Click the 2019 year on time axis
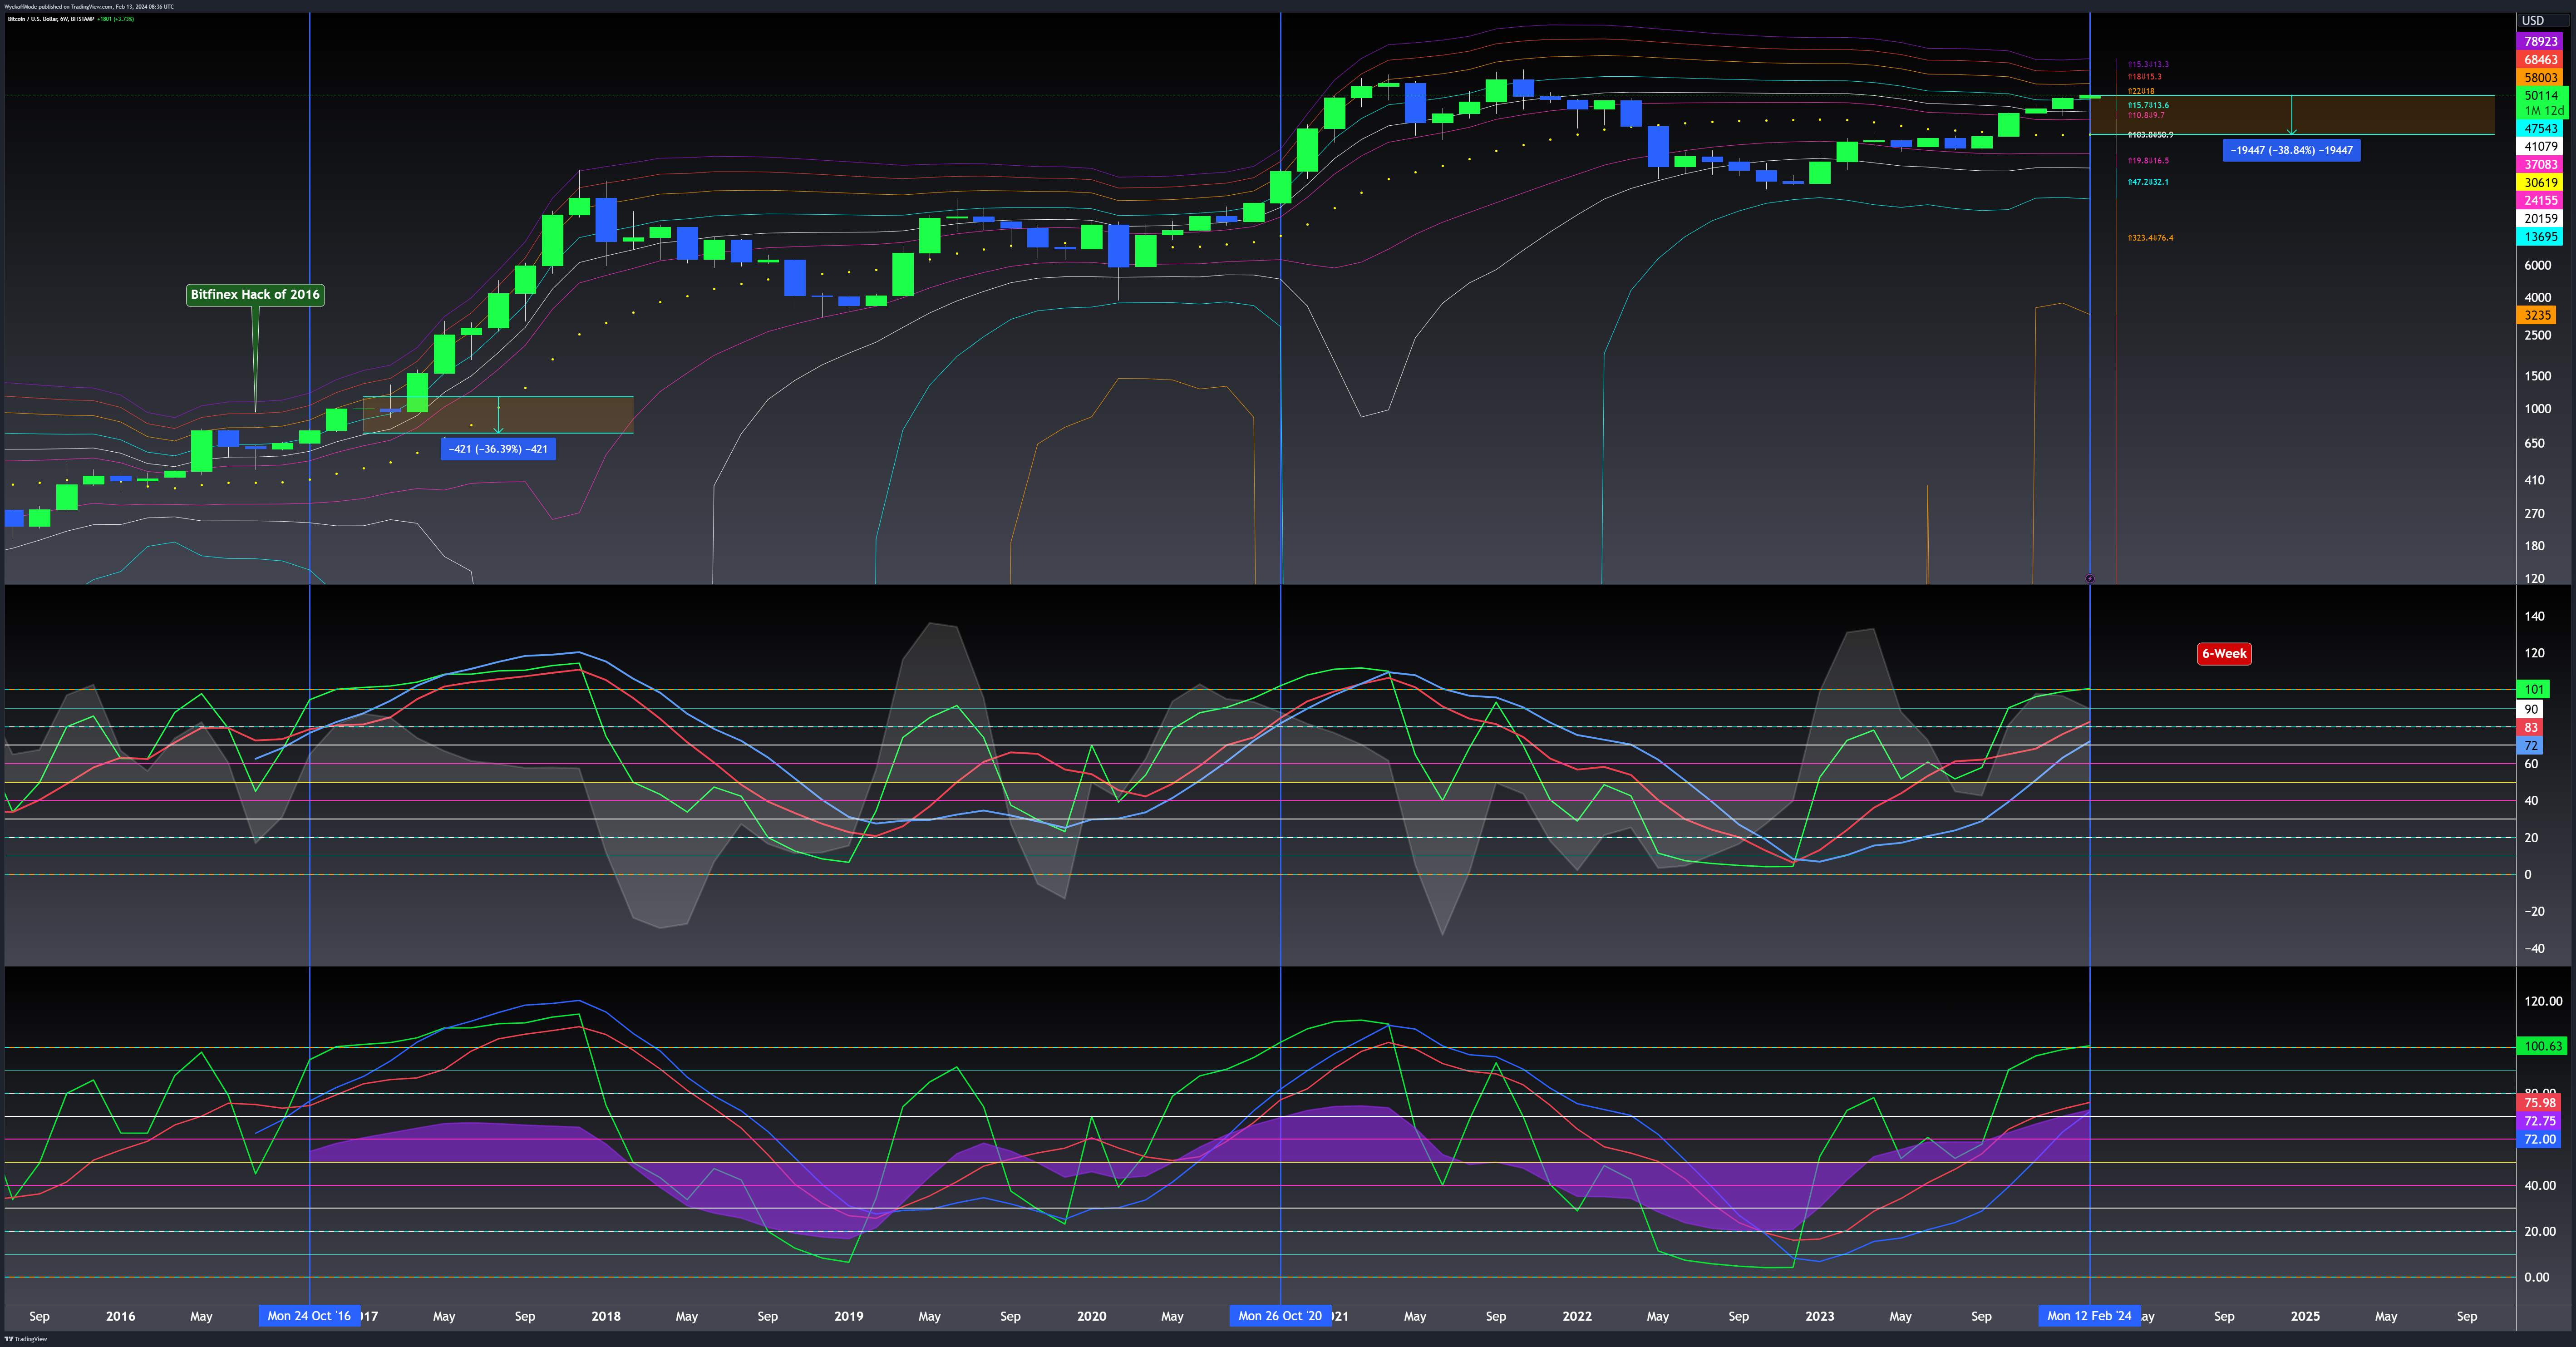This screenshot has width=2576, height=1347. (849, 1317)
